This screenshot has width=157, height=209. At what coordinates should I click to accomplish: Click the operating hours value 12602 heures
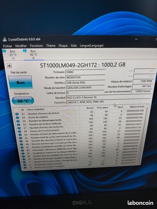(141, 91)
